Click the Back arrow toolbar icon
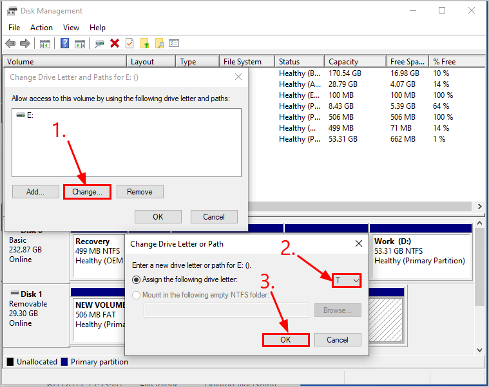The image size is (489, 387). pos(10,43)
